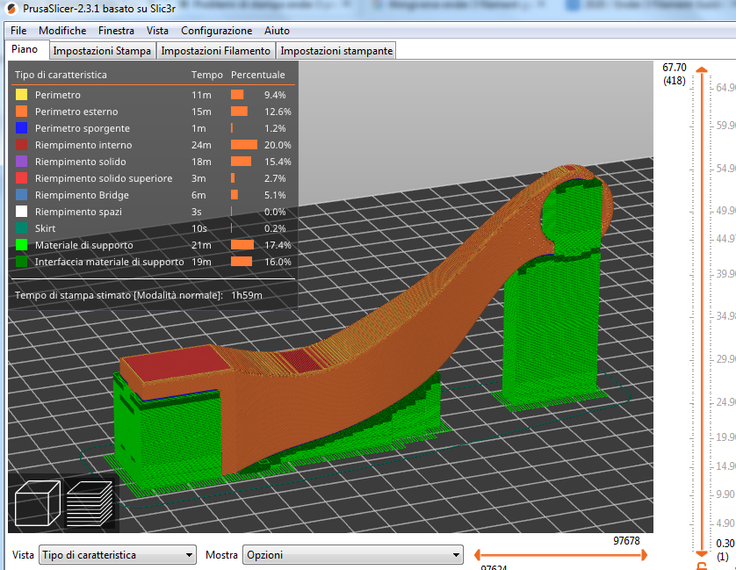Screen dimensions: 736x570
Task: Click the 'Skirt' legend label
Action: [x=45, y=228]
